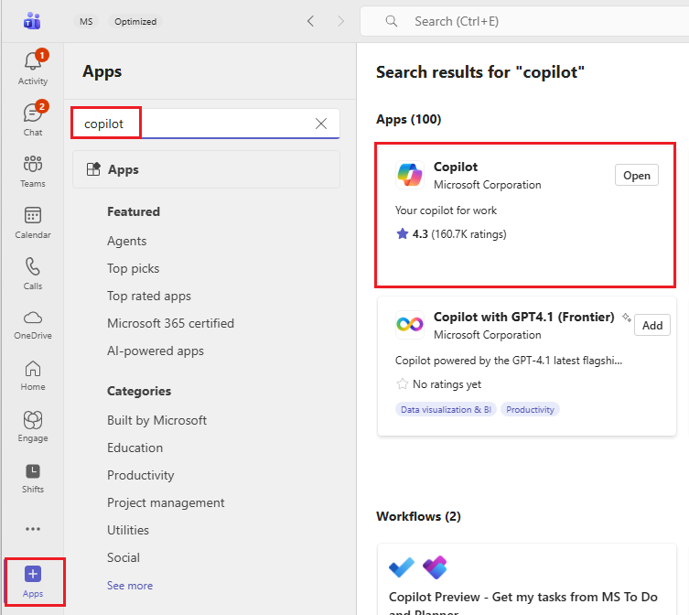Go back with the left arrow
Viewport: 689px width, 615px height.
310,21
